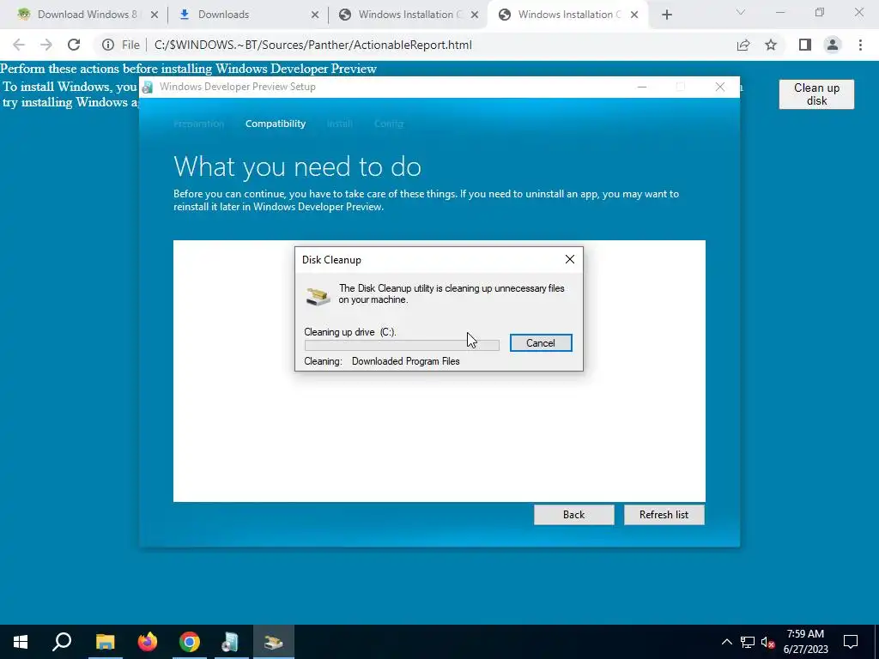Image resolution: width=879 pixels, height=659 pixels.
Task: Share this page icon
Action: tap(743, 45)
